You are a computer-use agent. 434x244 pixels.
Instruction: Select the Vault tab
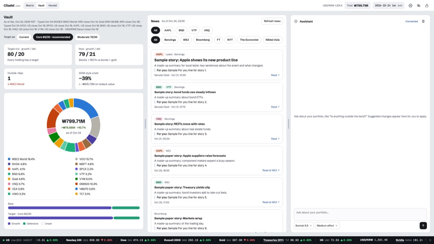coord(41,6)
